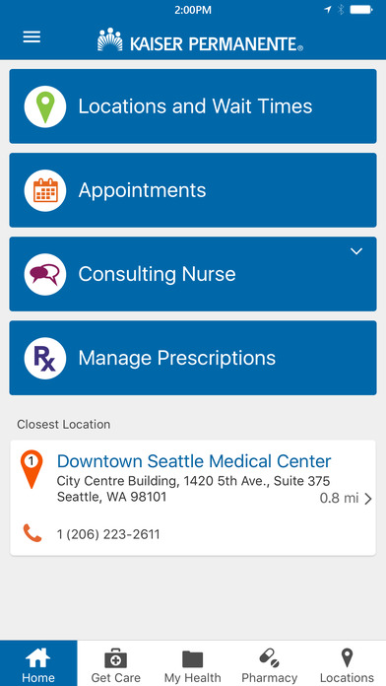The width and height of the screenshot is (386, 686).
Task: Open the Downtown Seattle Medical Center link
Action: 194,461
